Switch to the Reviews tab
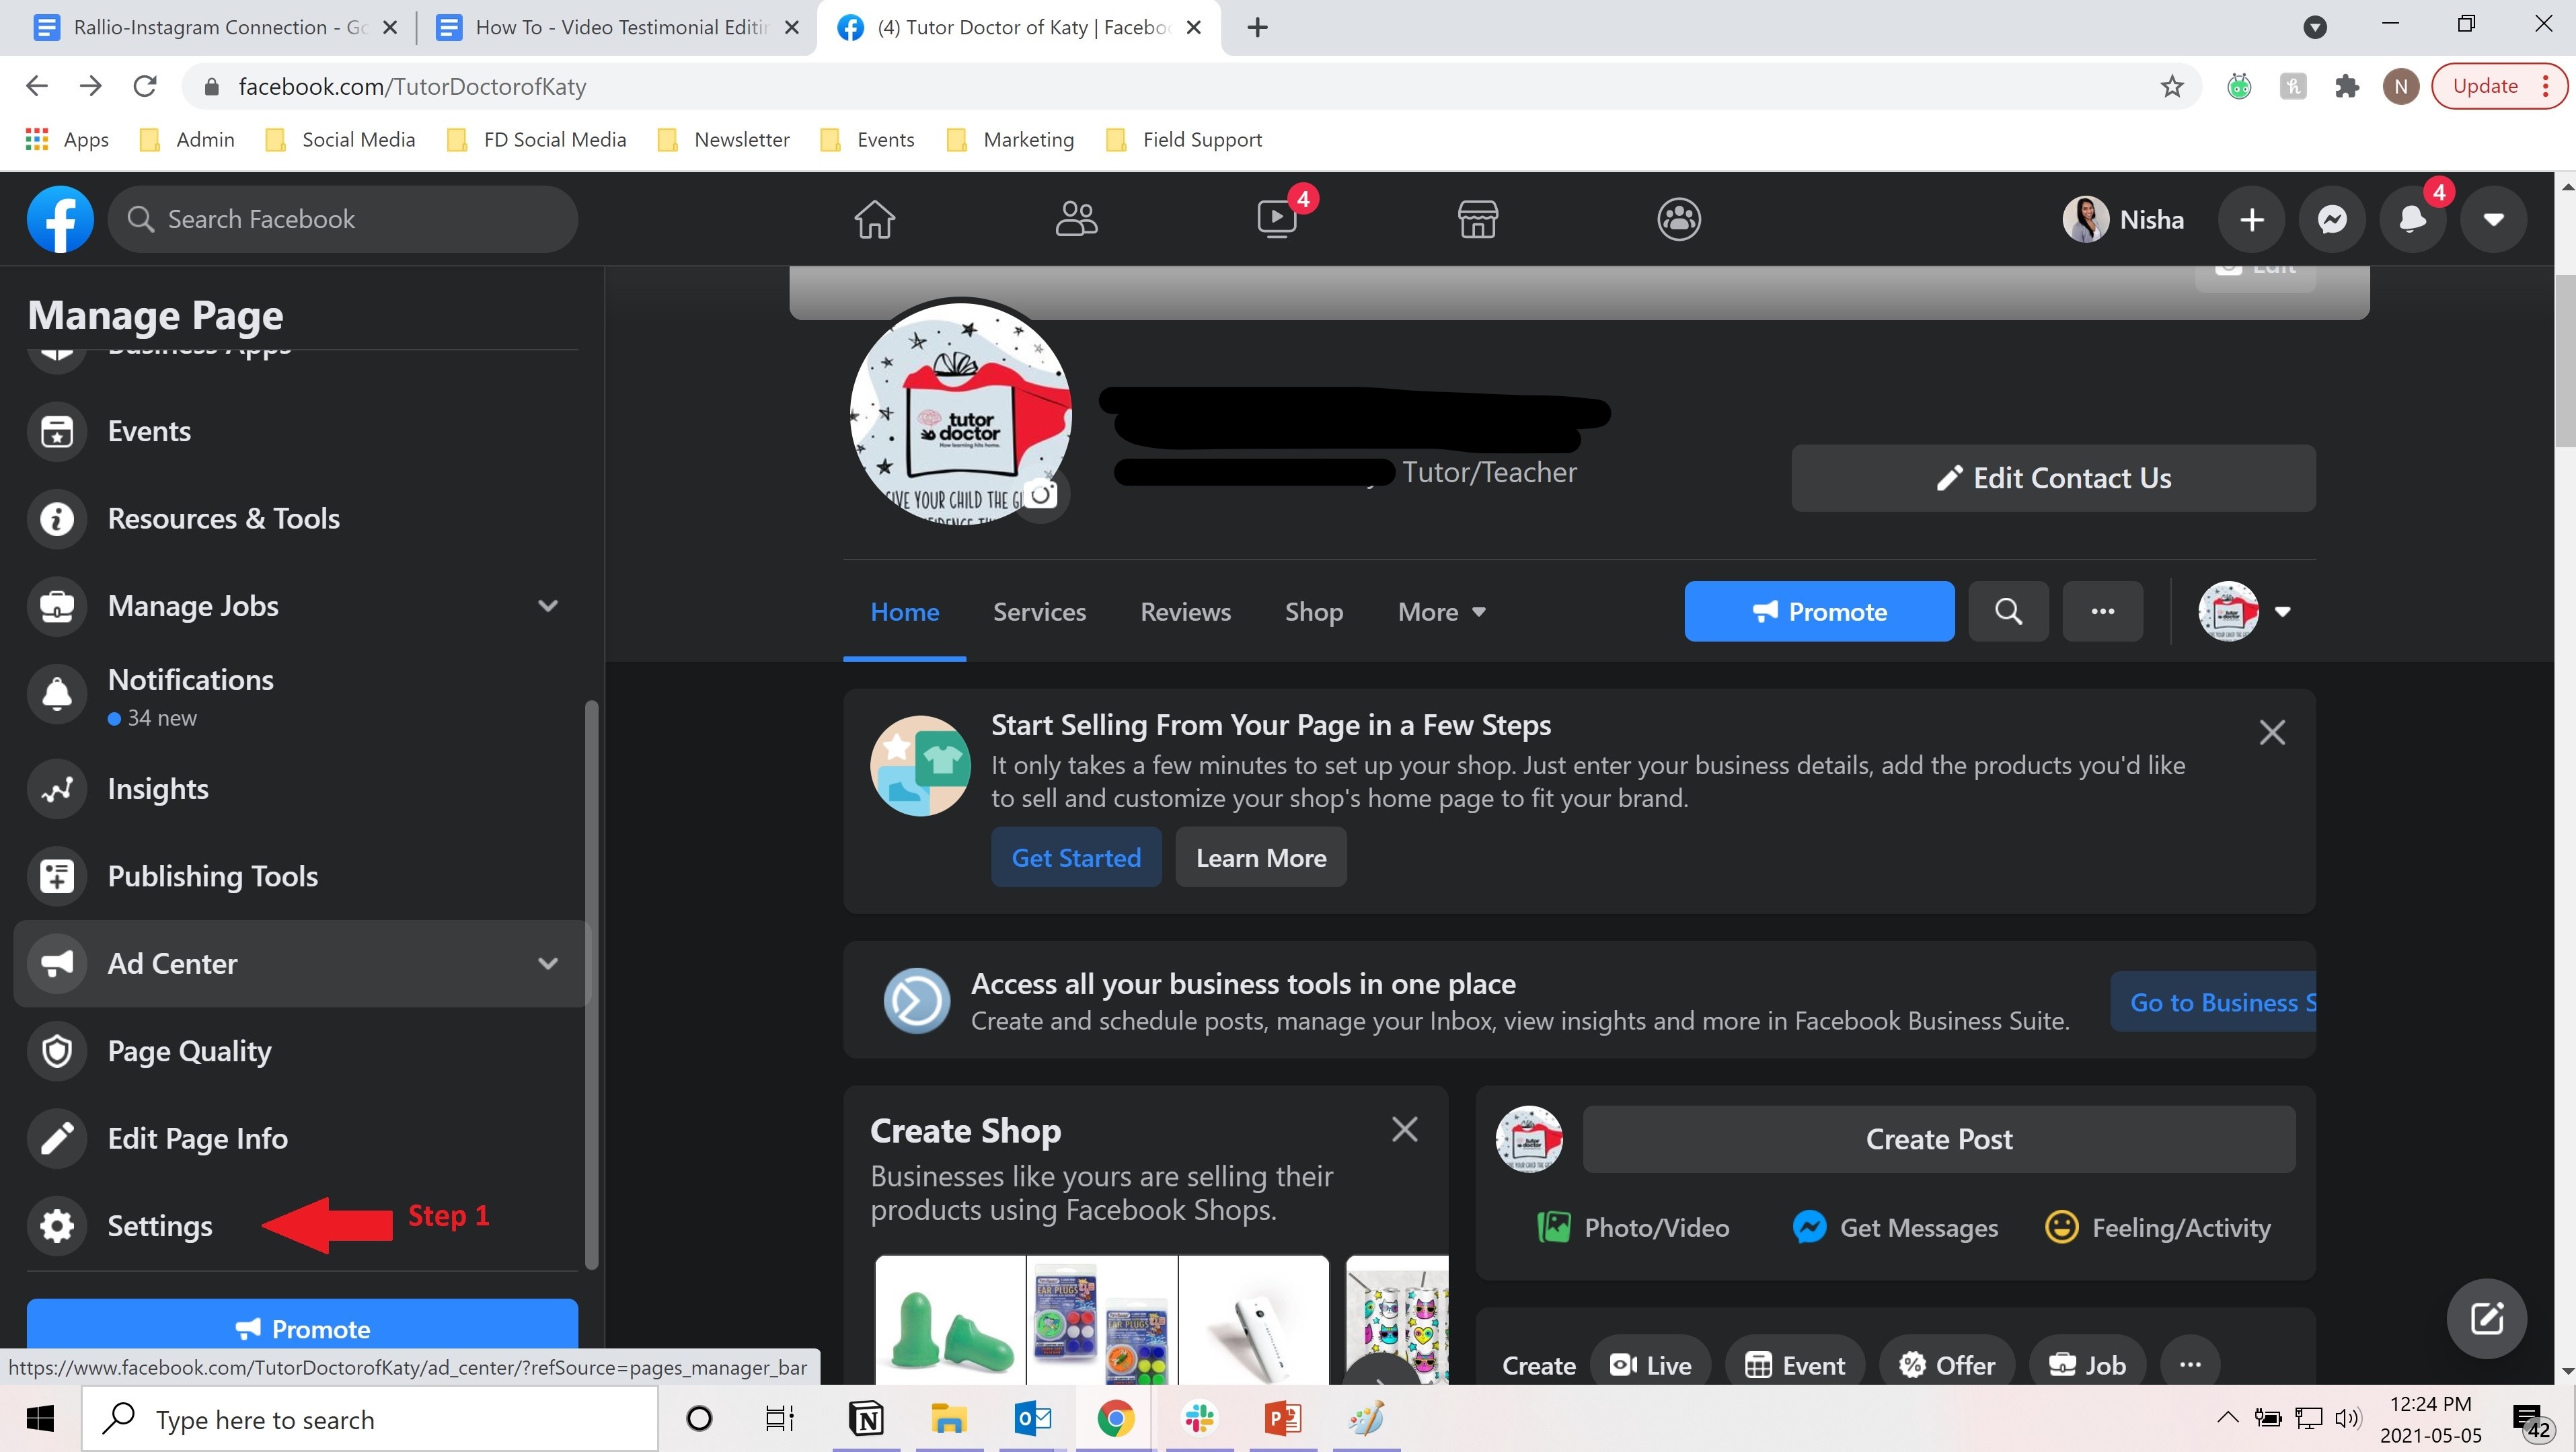This screenshot has width=2576, height=1452. pos(1185,612)
